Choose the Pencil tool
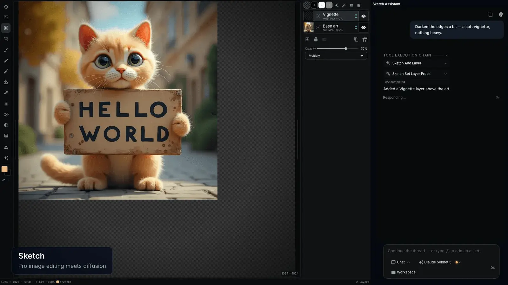 pos(6,61)
